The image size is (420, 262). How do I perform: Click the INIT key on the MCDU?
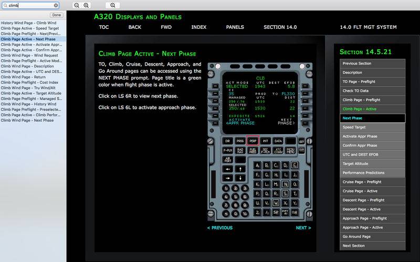(x=265, y=141)
